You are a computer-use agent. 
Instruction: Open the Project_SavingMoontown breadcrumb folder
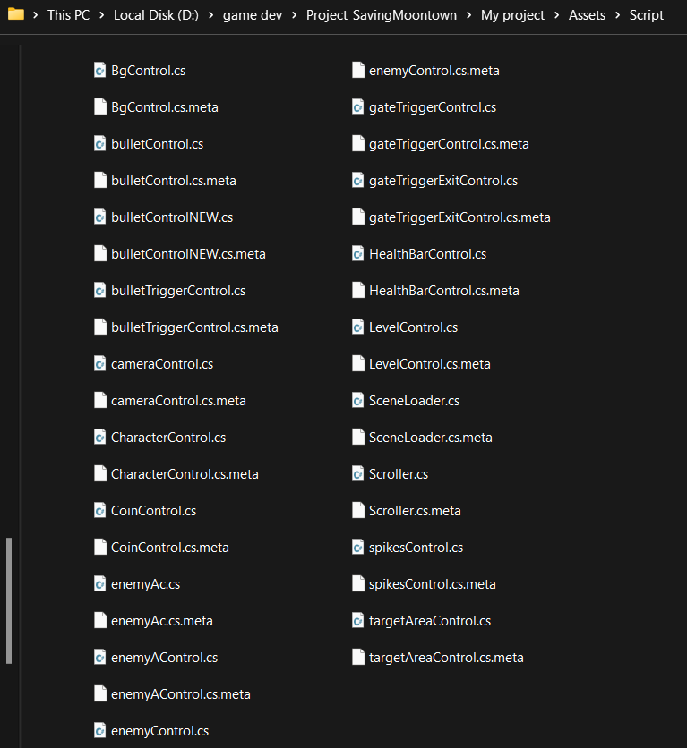(382, 15)
